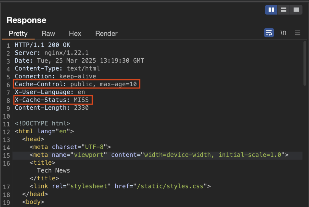
Task: Switch to the top-bottom stacked layout icon
Action: (284, 10)
